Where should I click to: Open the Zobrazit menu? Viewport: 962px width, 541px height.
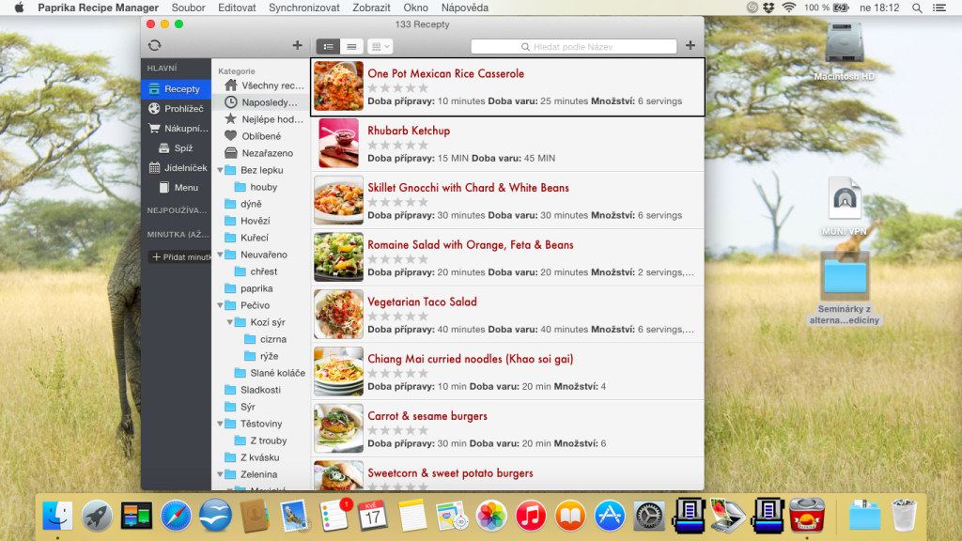point(371,8)
